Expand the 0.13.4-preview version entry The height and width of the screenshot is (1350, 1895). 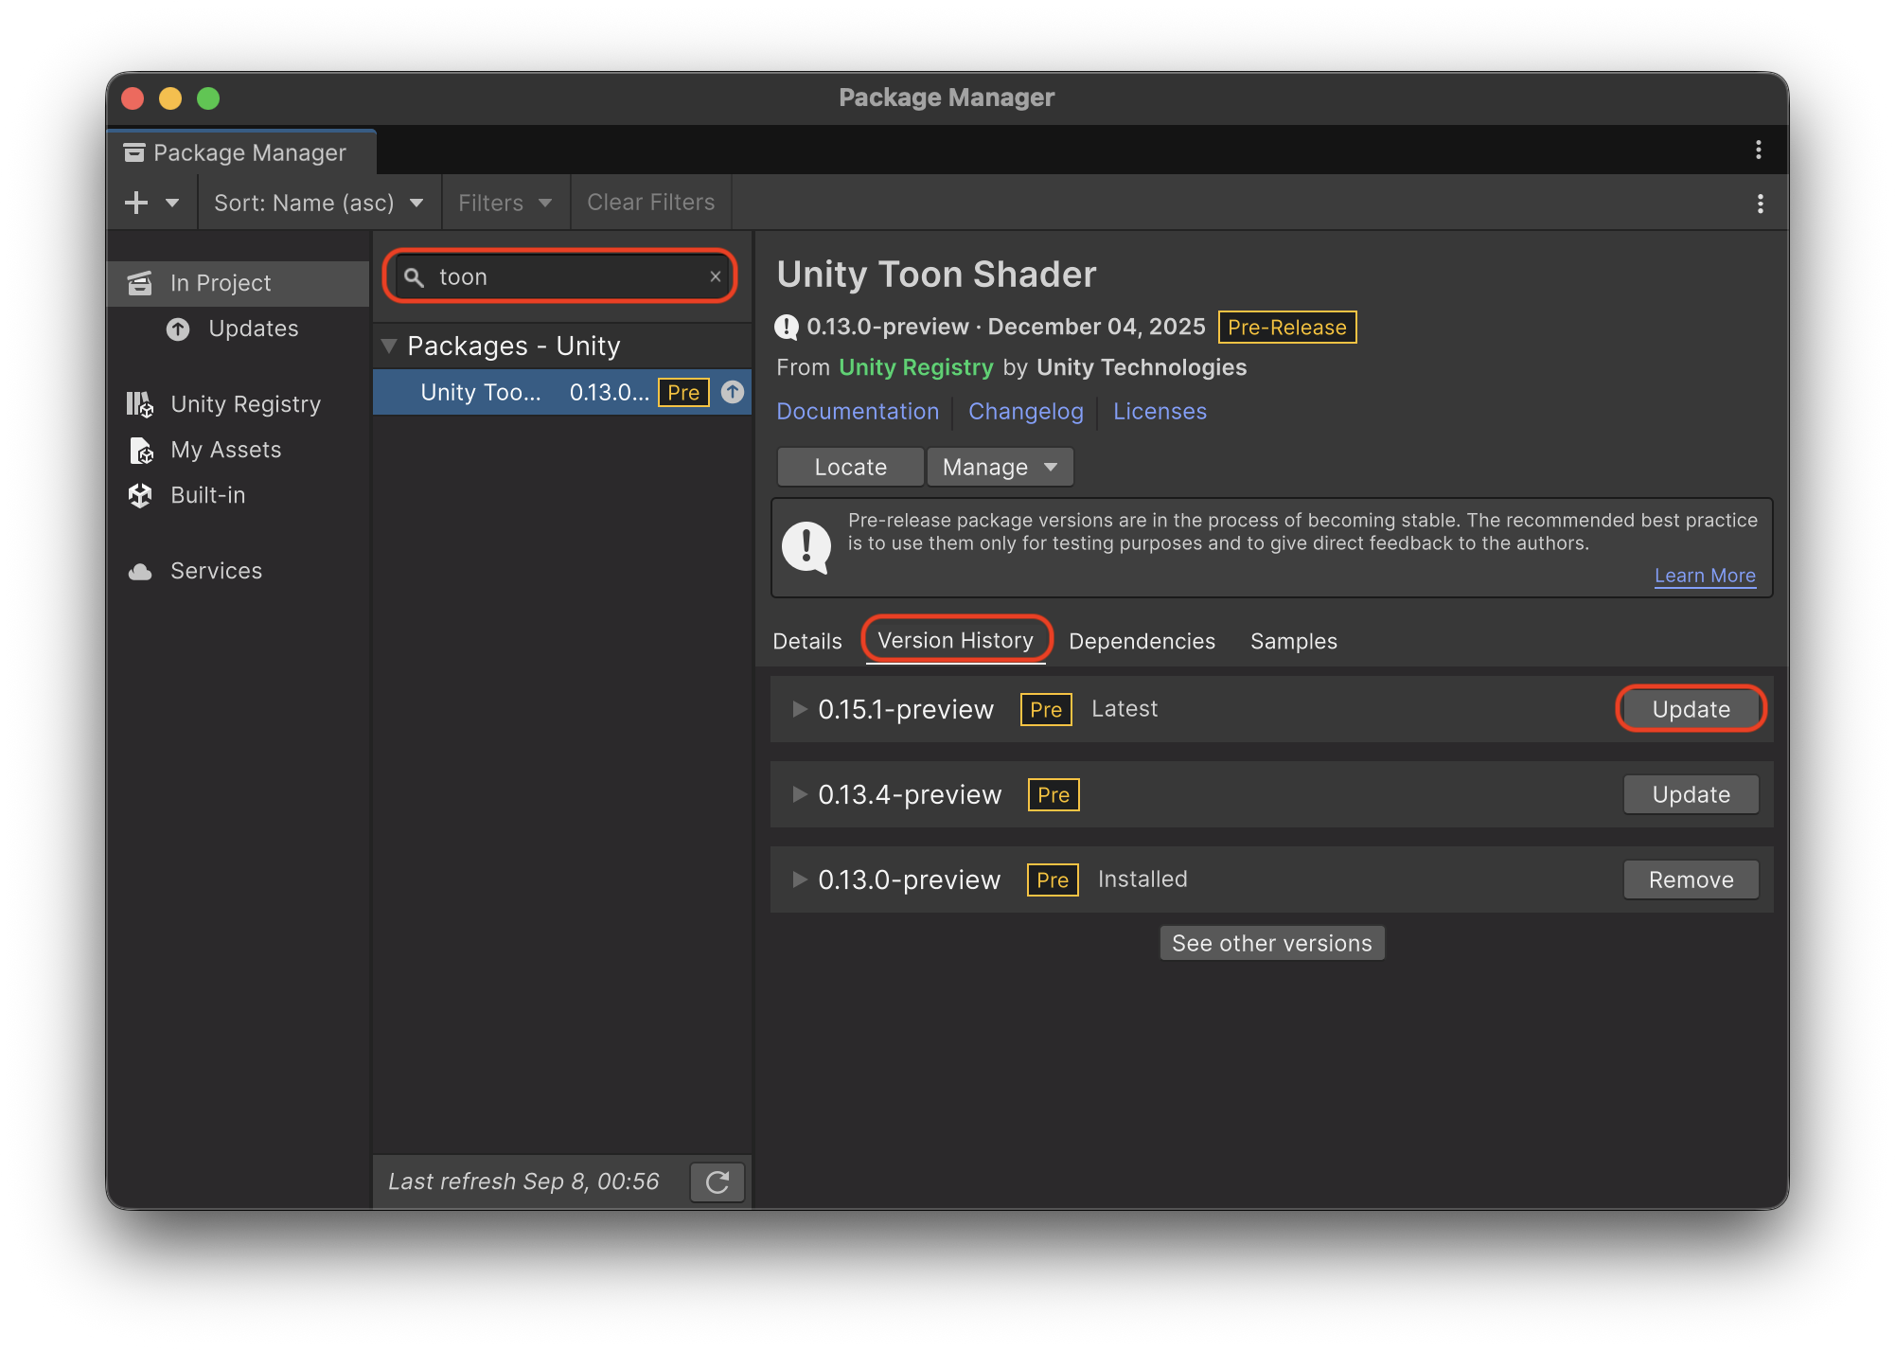799,794
